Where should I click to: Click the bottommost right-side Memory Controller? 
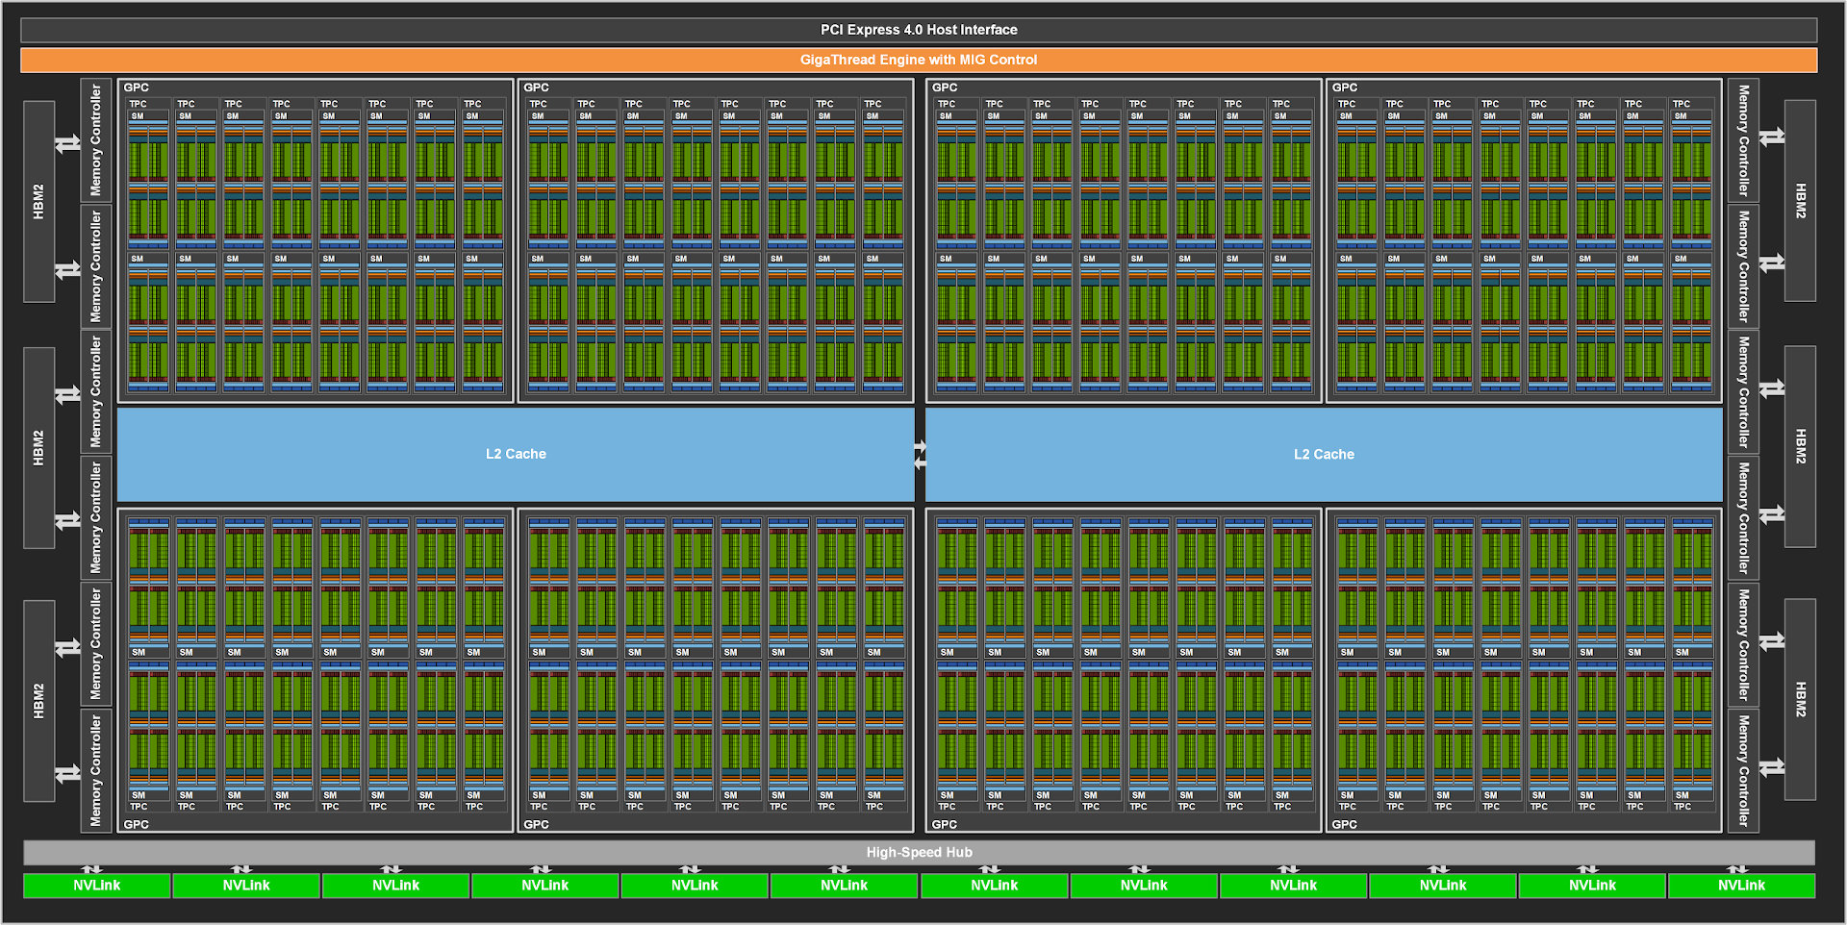(1743, 770)
